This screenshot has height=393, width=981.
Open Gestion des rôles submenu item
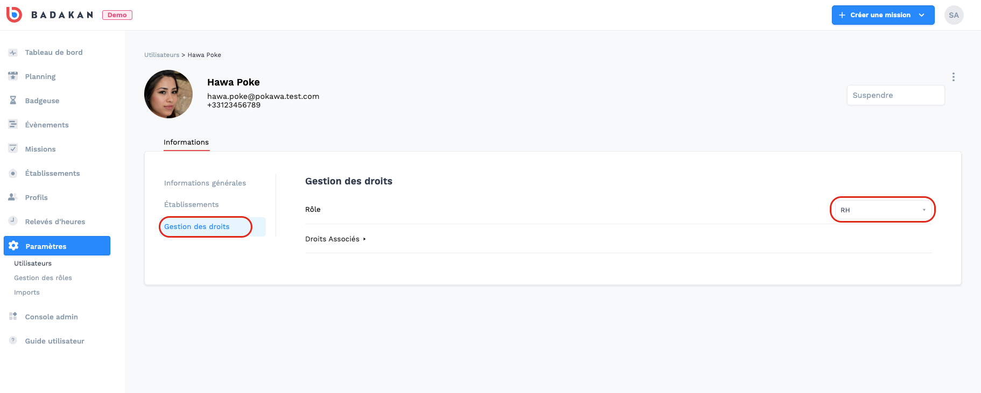coord(43,278)
